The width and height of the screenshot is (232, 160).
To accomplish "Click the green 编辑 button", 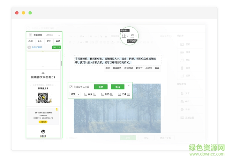I will tap(118, 87).
